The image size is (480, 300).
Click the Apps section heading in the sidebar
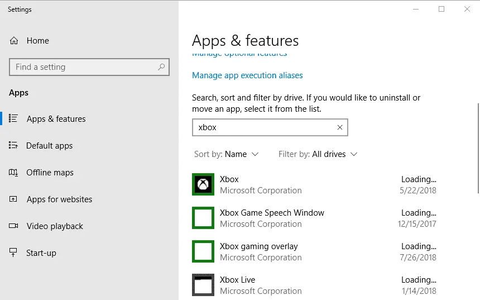click(x=18, y=93)
